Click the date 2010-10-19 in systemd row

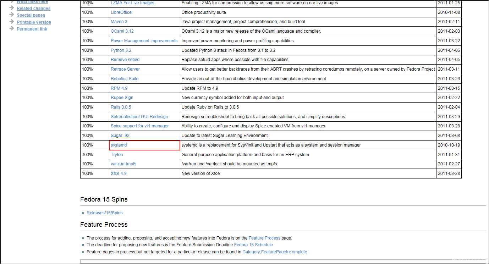pyautogui.click(x=449, y=145)
